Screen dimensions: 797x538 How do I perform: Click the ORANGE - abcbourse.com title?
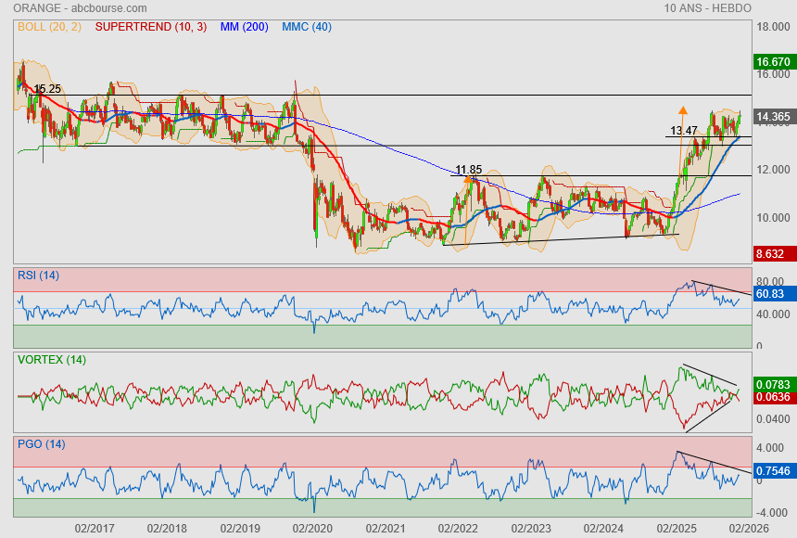coord(69,7)
